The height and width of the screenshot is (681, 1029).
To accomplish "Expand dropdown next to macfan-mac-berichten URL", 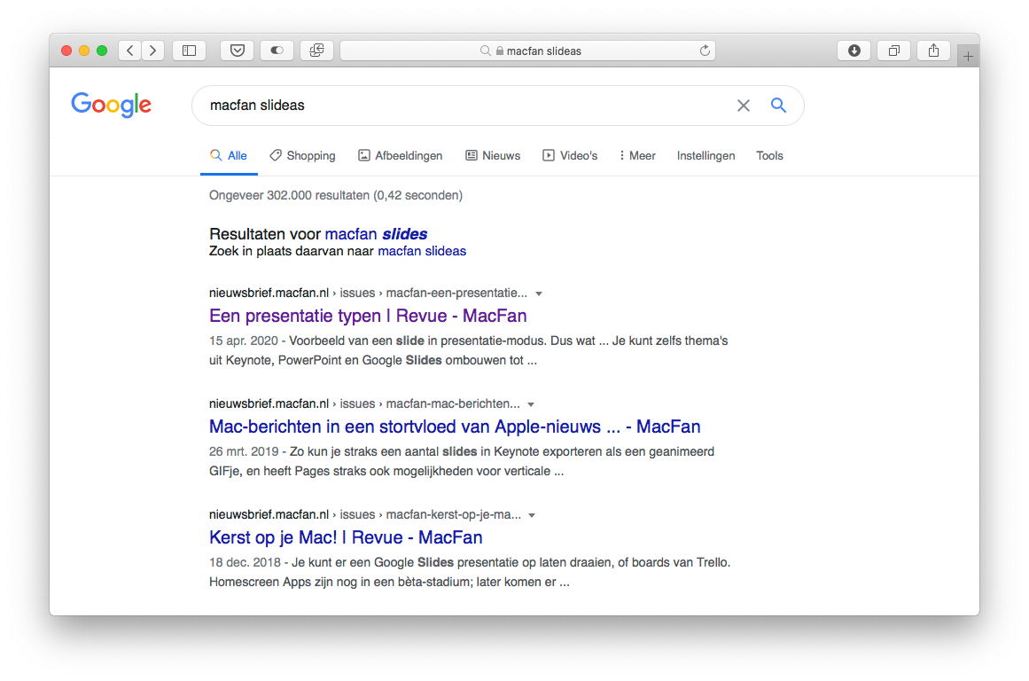I will point(531,404).
